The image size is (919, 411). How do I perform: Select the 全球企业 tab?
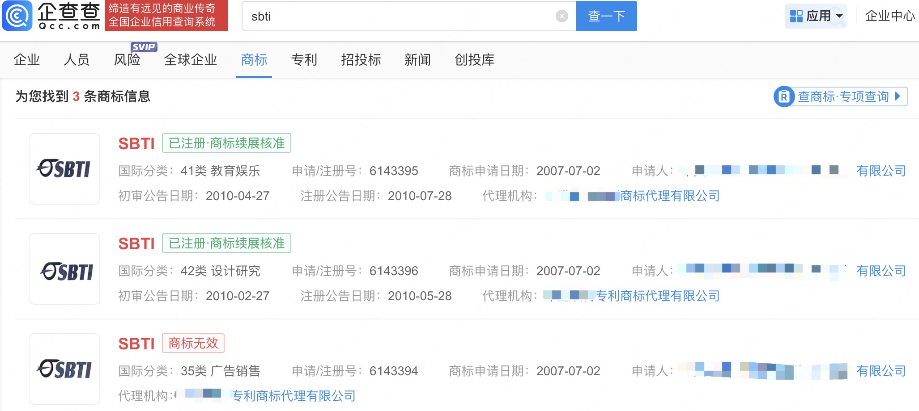click(190, 60)
